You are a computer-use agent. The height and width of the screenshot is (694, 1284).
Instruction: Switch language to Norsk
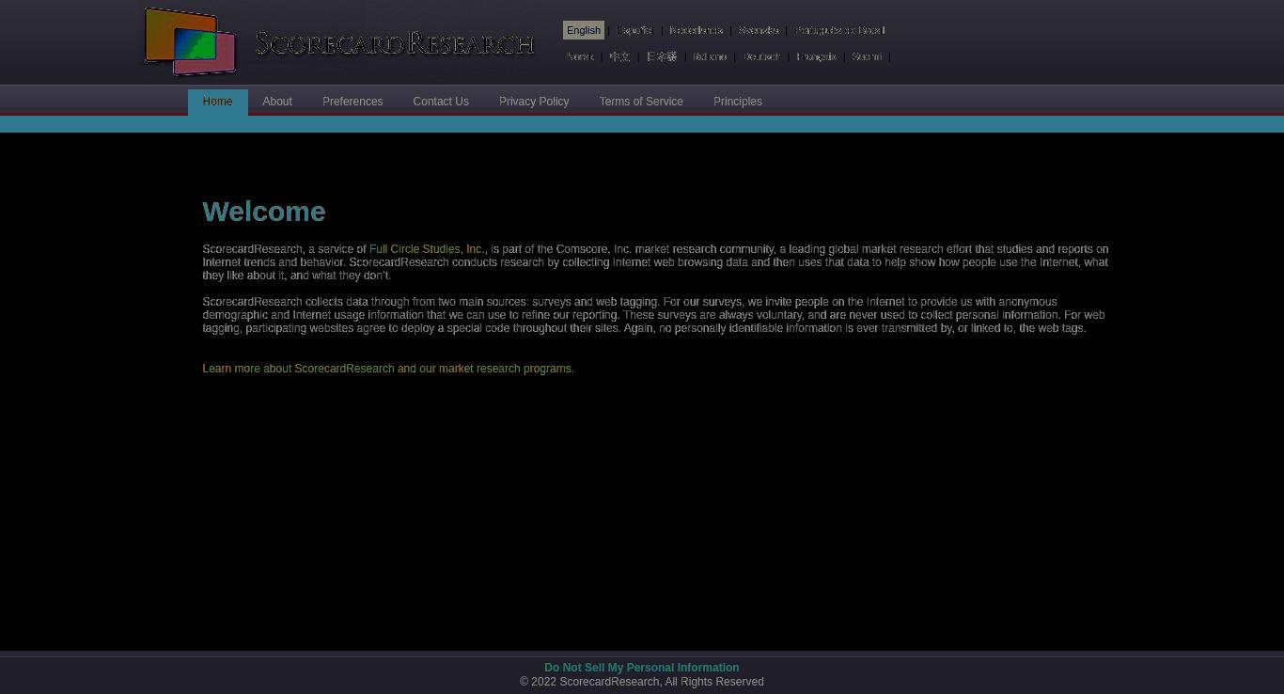pyautogui.click(x=580, y=56)
